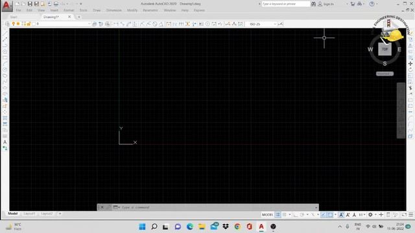Click the New drawing icon in quick access toolbar
Image resolution: width=415 pixels, height=233 pixels.
click(x=18, y=4)
